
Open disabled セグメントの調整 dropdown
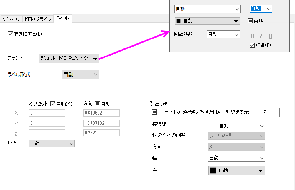236,136
